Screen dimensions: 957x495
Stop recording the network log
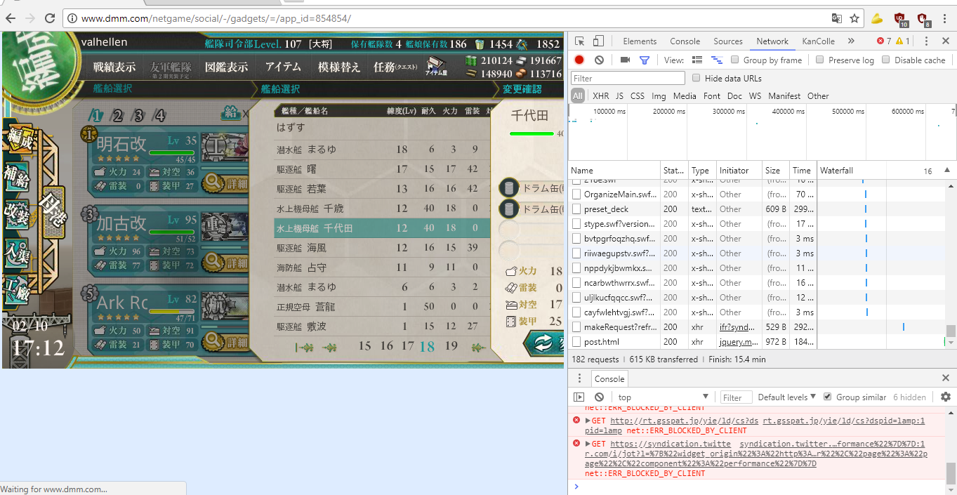579,60
